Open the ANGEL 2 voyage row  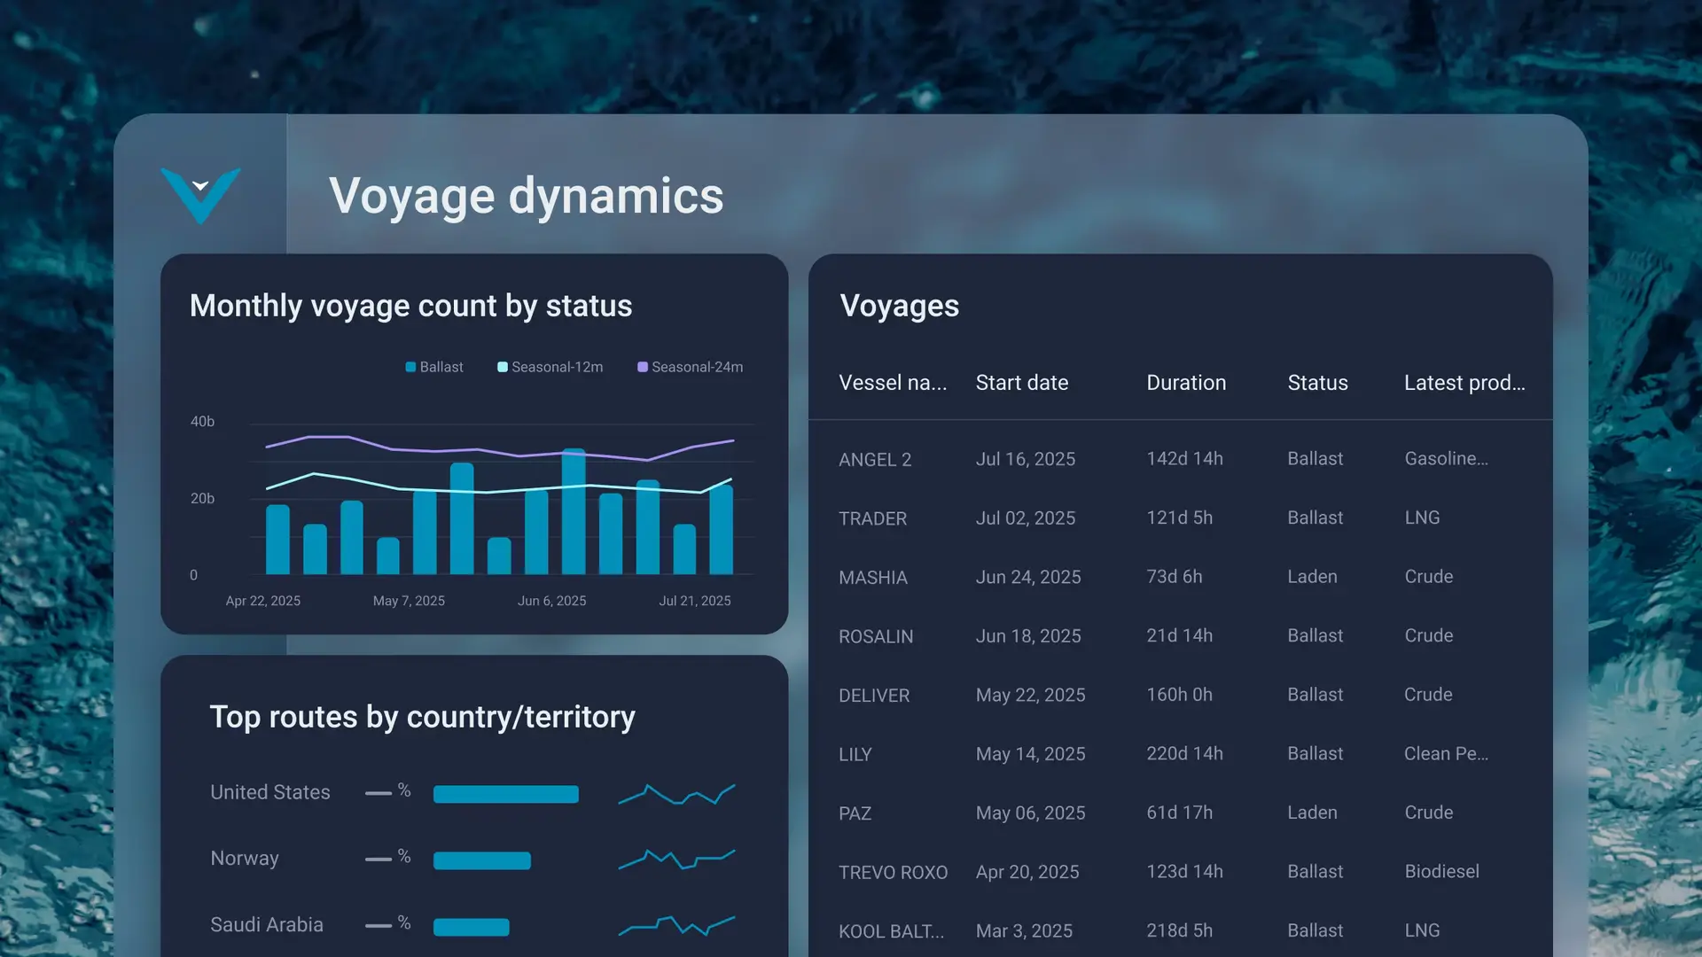click(874, 460)
